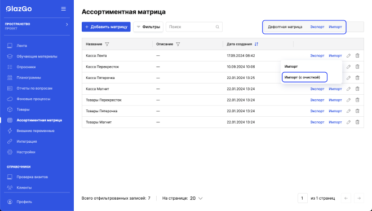
Task: Open the Фильтры dropdown button
Action: tap(148, 27)
